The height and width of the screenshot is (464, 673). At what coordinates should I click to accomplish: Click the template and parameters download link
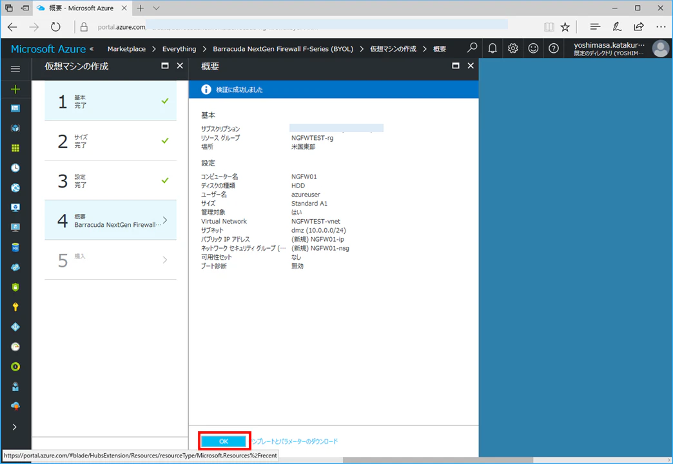tap(295, 441)
